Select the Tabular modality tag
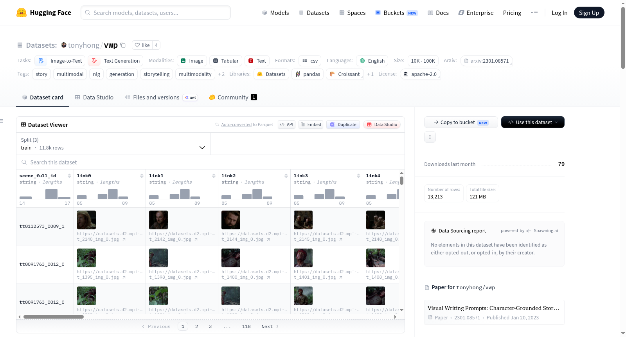The width and height of the screenshot is (626, 337). pos(226,61)
